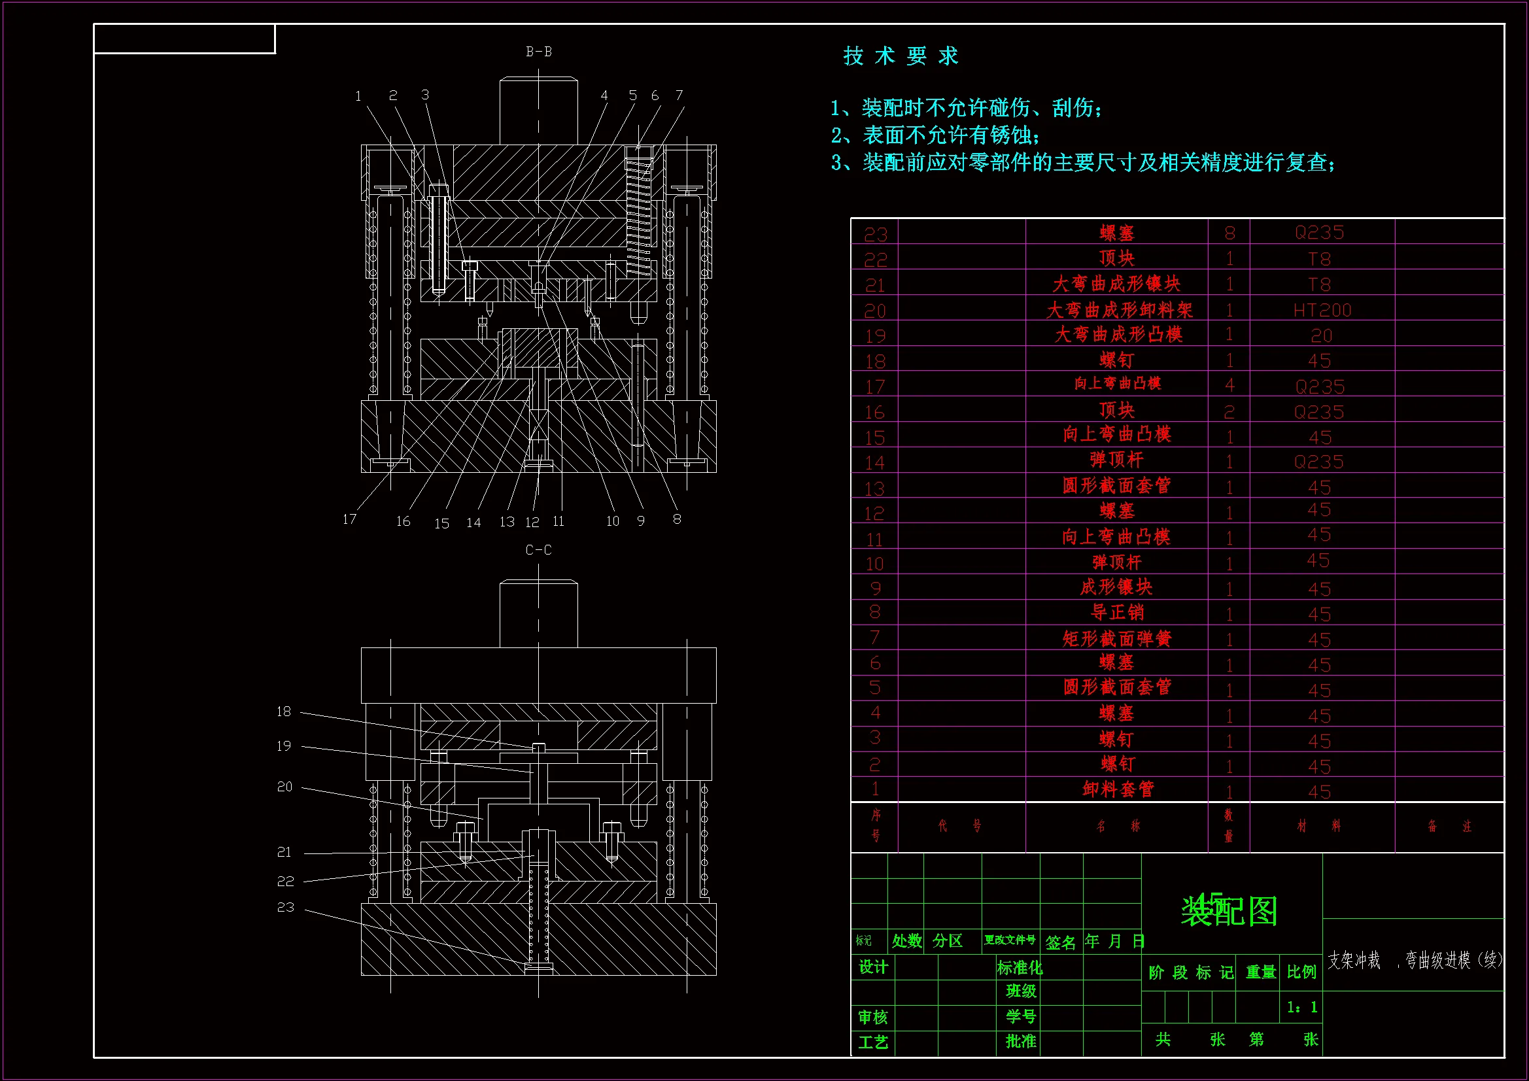The image size is (1529, 1081).
Task: Click the 技术要求 heading text
Action: (901, 56)
